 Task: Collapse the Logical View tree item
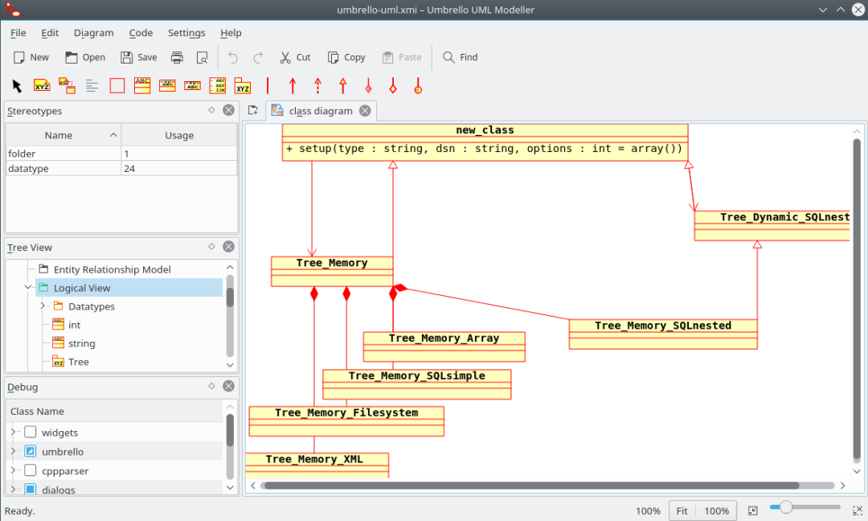coord(28,287)
